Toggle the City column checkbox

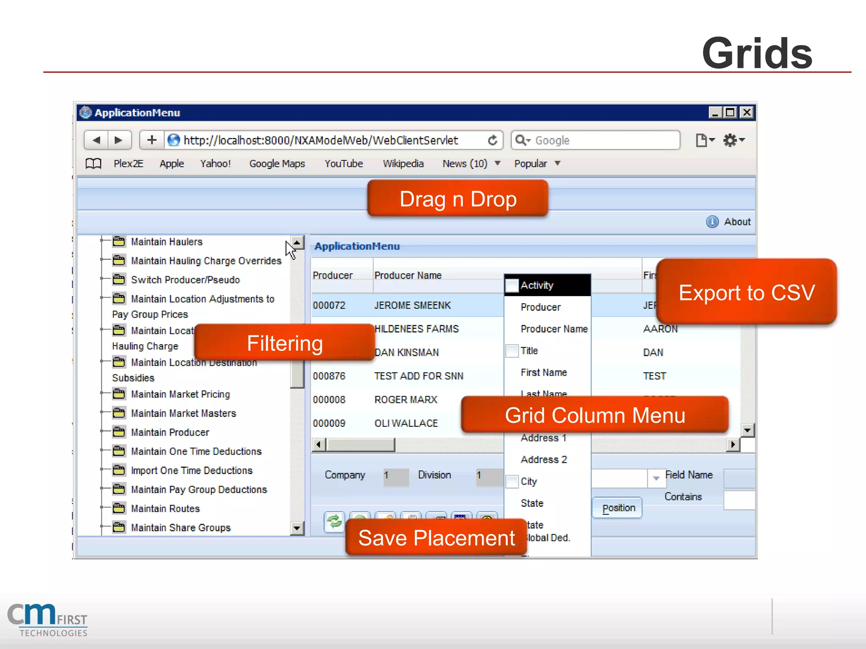(512, 482)
